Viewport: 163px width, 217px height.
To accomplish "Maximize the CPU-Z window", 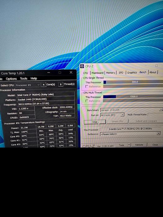I will tap(156, 66).
